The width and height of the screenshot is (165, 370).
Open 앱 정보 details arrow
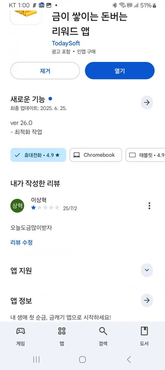[x=147, y=300]
